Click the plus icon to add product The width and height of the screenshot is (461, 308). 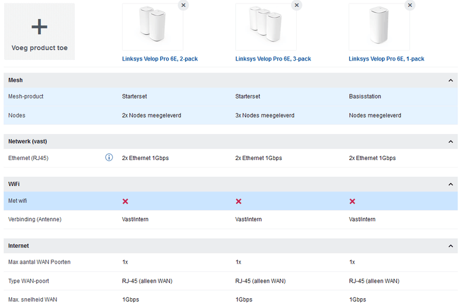[39, 26]
